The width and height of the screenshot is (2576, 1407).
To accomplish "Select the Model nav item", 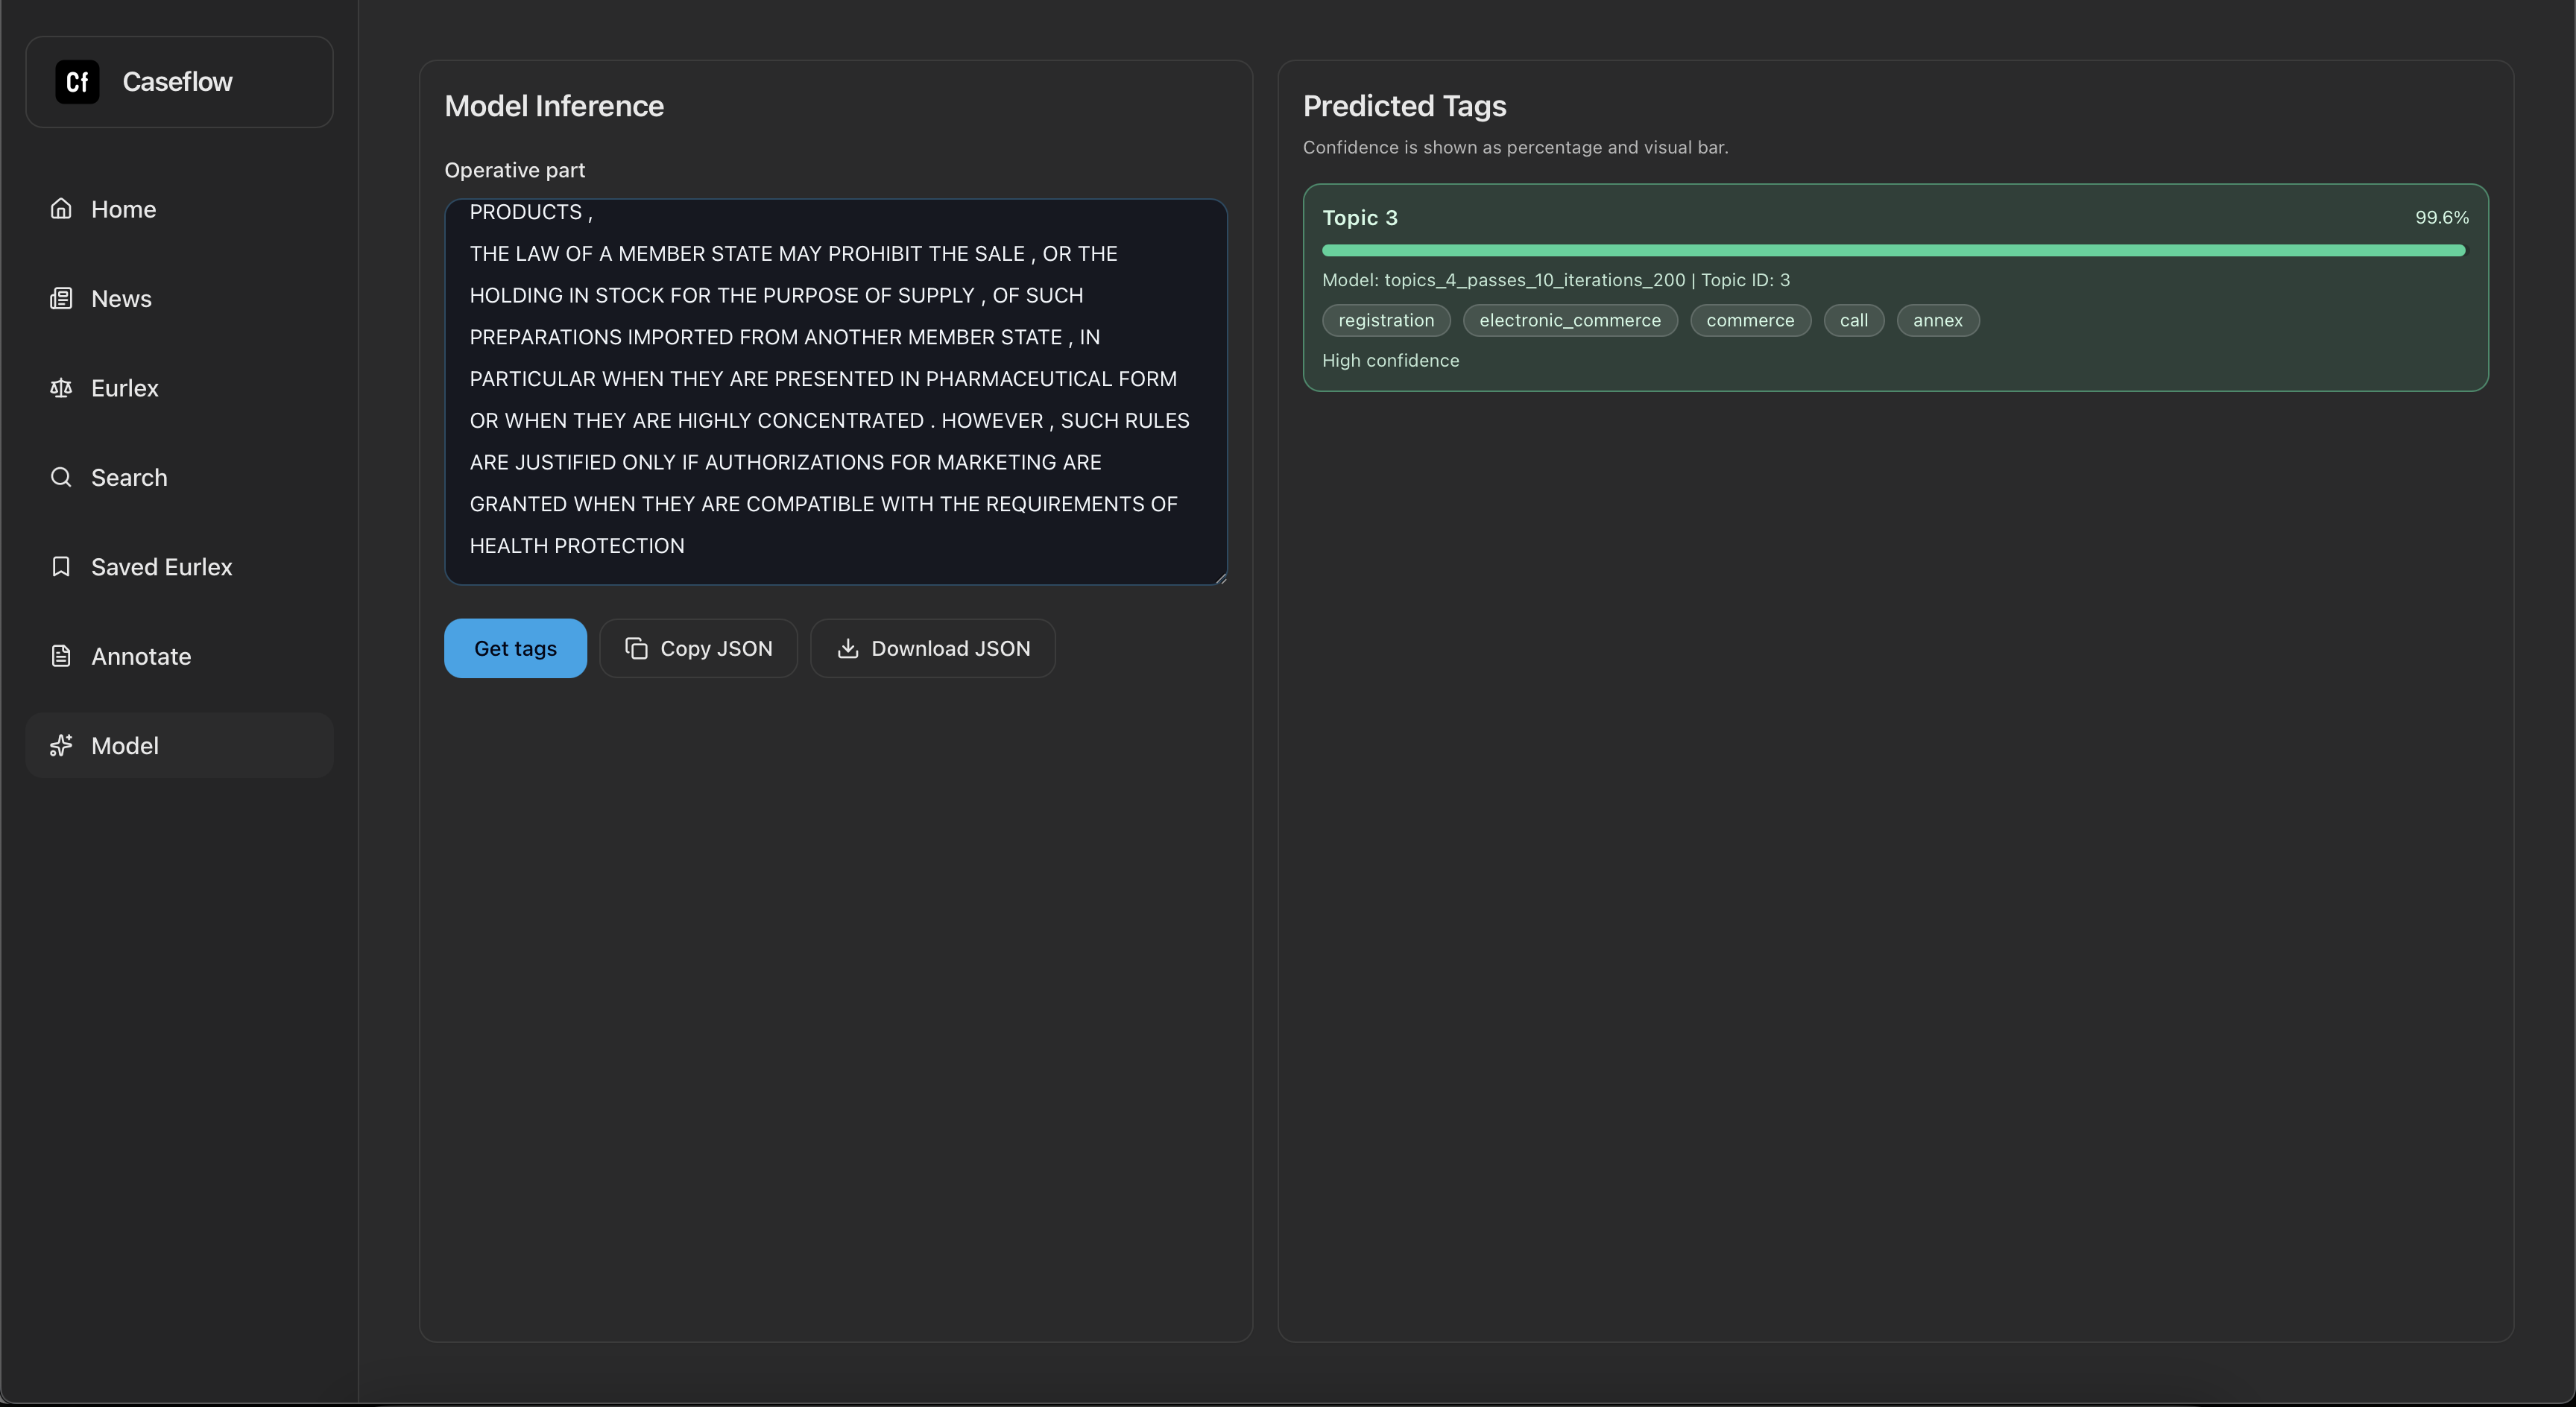I will click(x=179, y=745).
